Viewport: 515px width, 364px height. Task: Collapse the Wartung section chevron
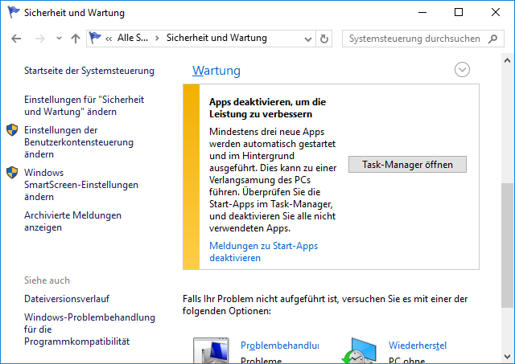click(x=462, y=70)
